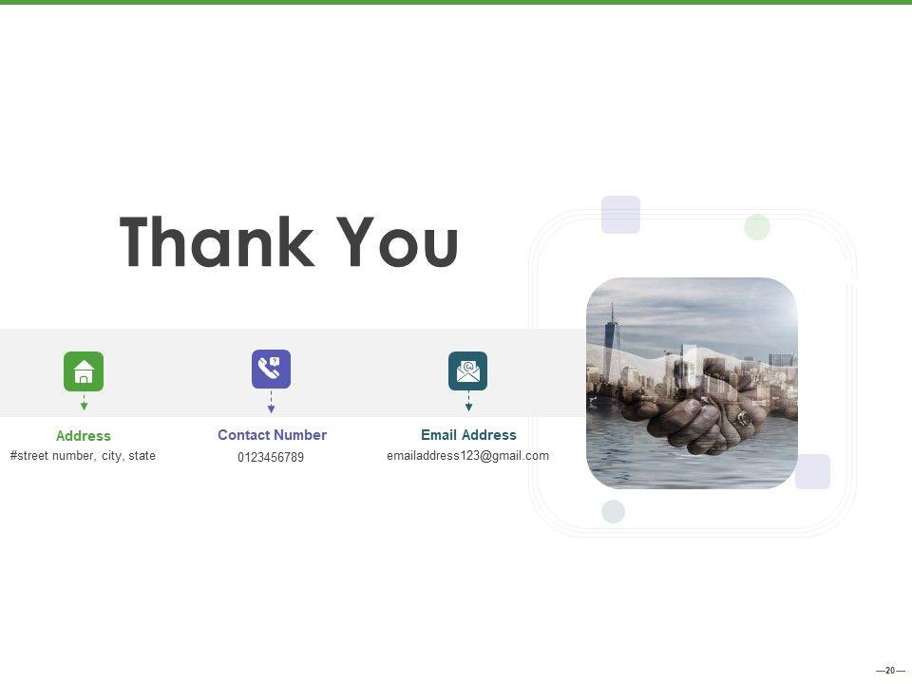
Task: Click the "Contact Number" heading
Action: 272,435
